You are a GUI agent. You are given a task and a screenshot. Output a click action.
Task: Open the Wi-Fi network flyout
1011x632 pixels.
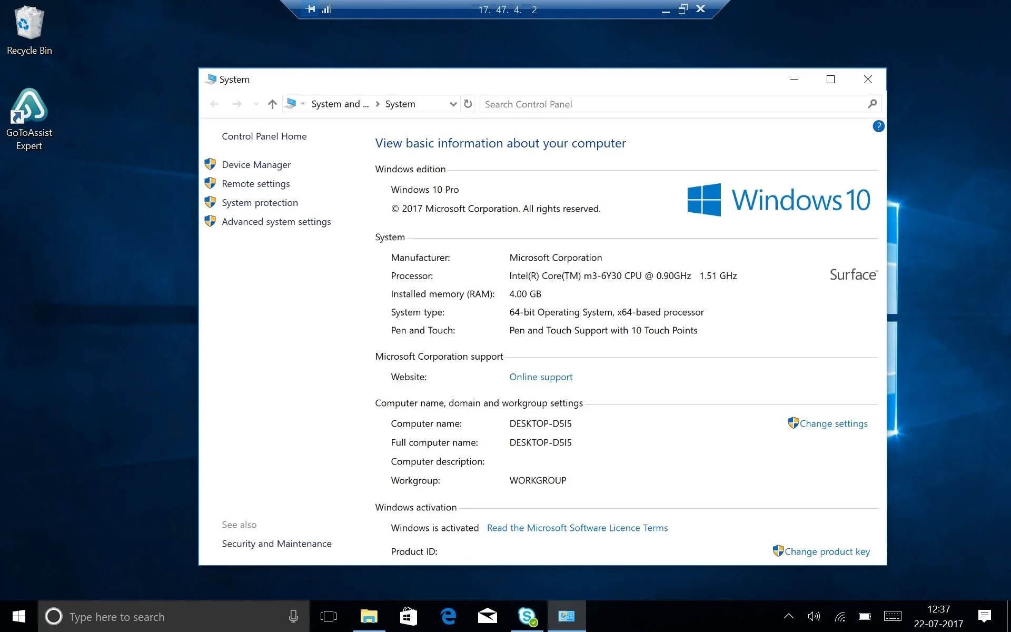click(x=840, y=616)
